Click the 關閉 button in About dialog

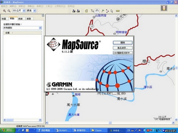tap(123, 43)
